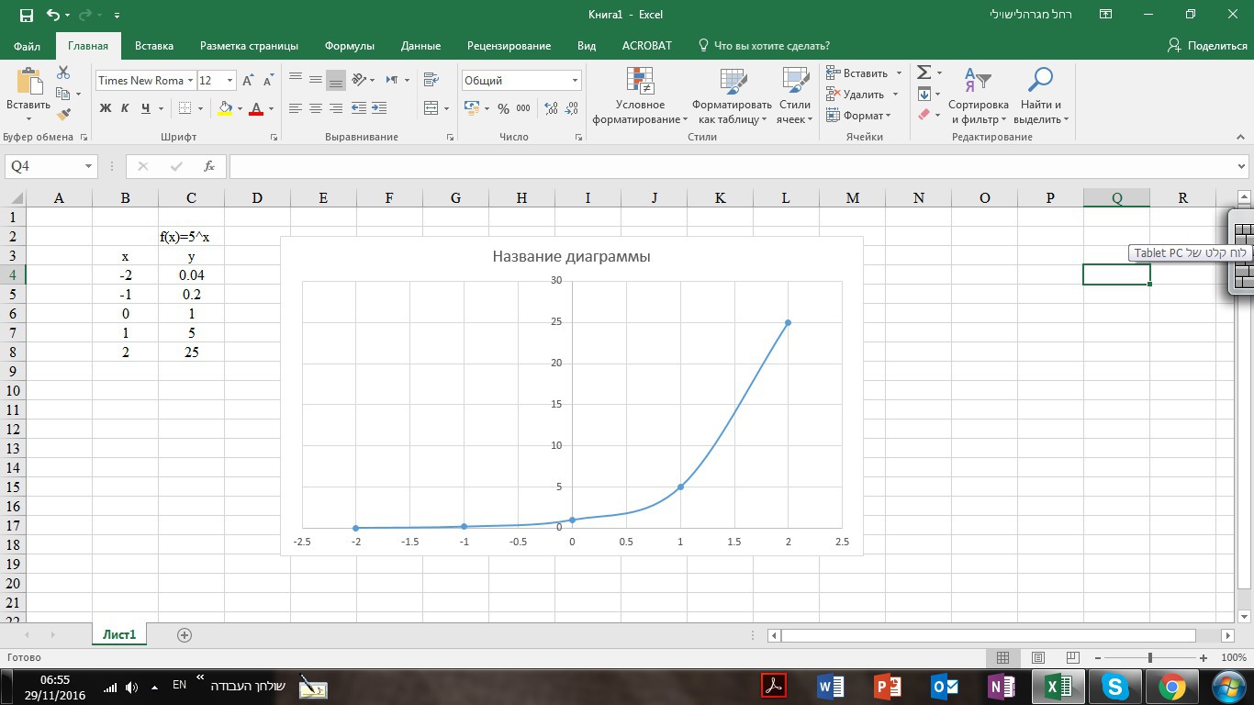Open Google Chrome from the taskbar
Screen dimensions: 1254x705
pos(1171,686)
